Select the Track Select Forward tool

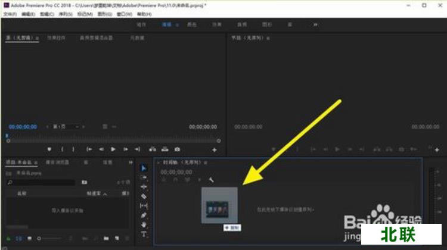click(x=144, y=177)
